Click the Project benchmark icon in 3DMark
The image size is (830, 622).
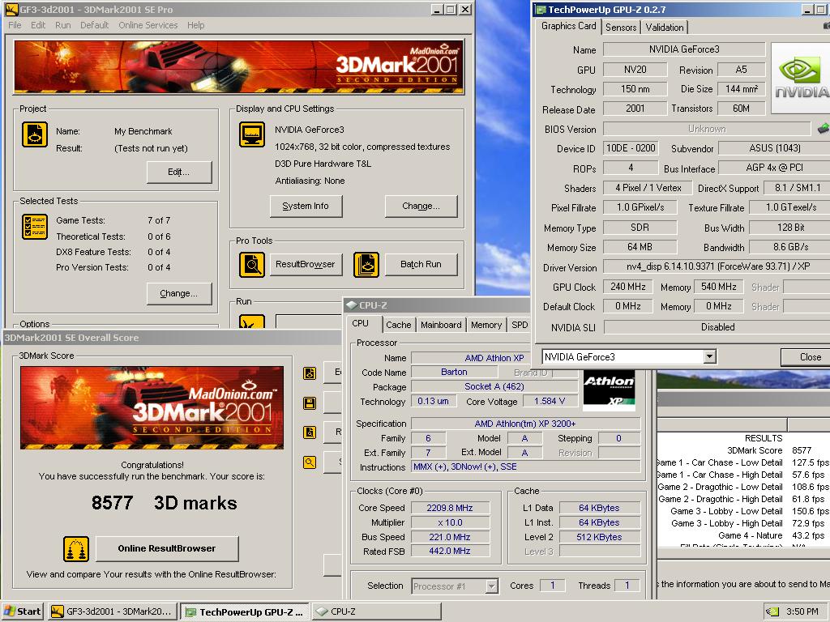[x=35, y=134]
